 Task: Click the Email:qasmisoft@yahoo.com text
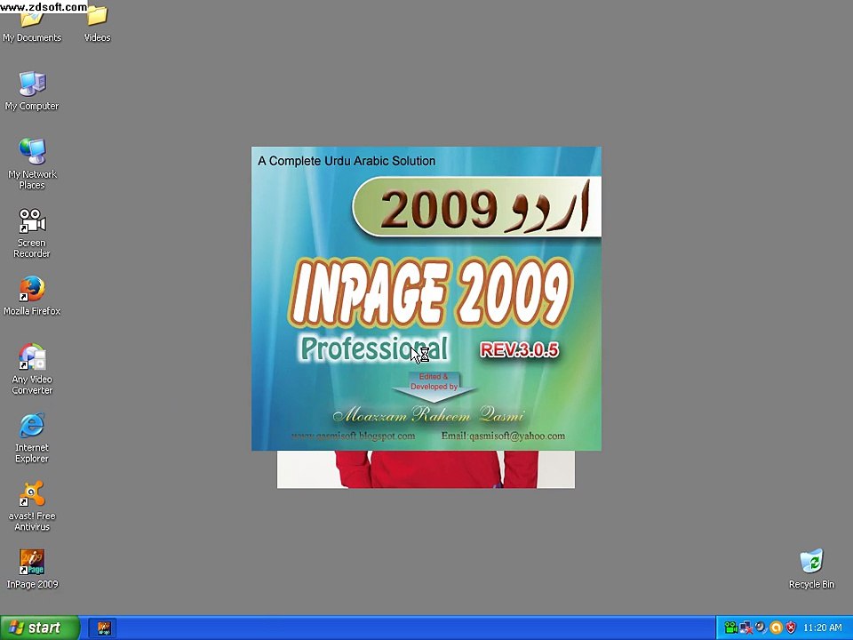click(503, 436)
